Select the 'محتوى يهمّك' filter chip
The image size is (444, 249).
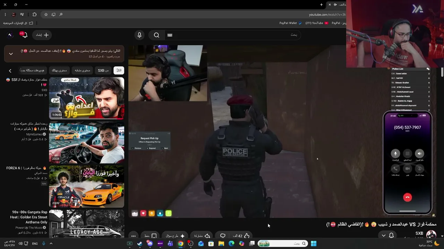click(x=59, y=71)
